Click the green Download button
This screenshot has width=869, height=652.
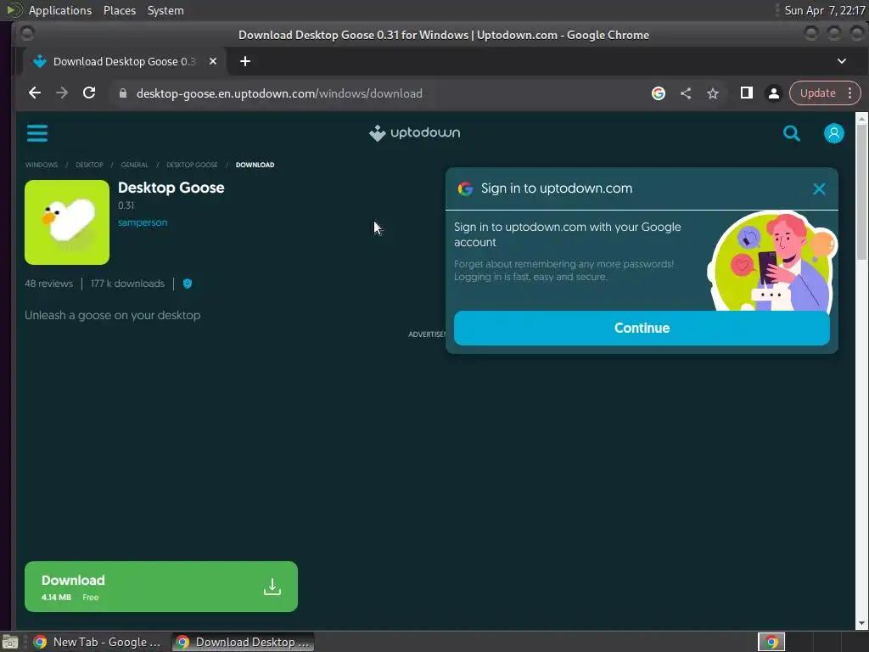(160, 587)
